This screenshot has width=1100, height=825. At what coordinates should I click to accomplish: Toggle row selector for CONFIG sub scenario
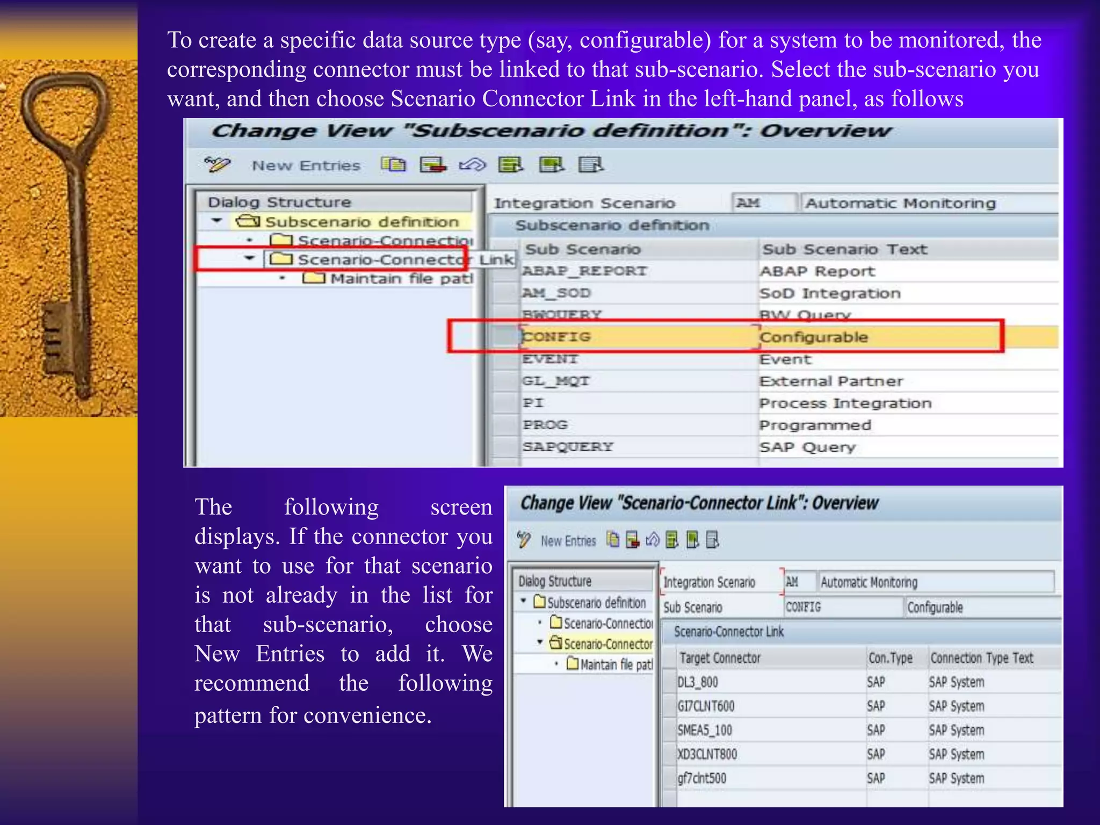pos(505,337)
